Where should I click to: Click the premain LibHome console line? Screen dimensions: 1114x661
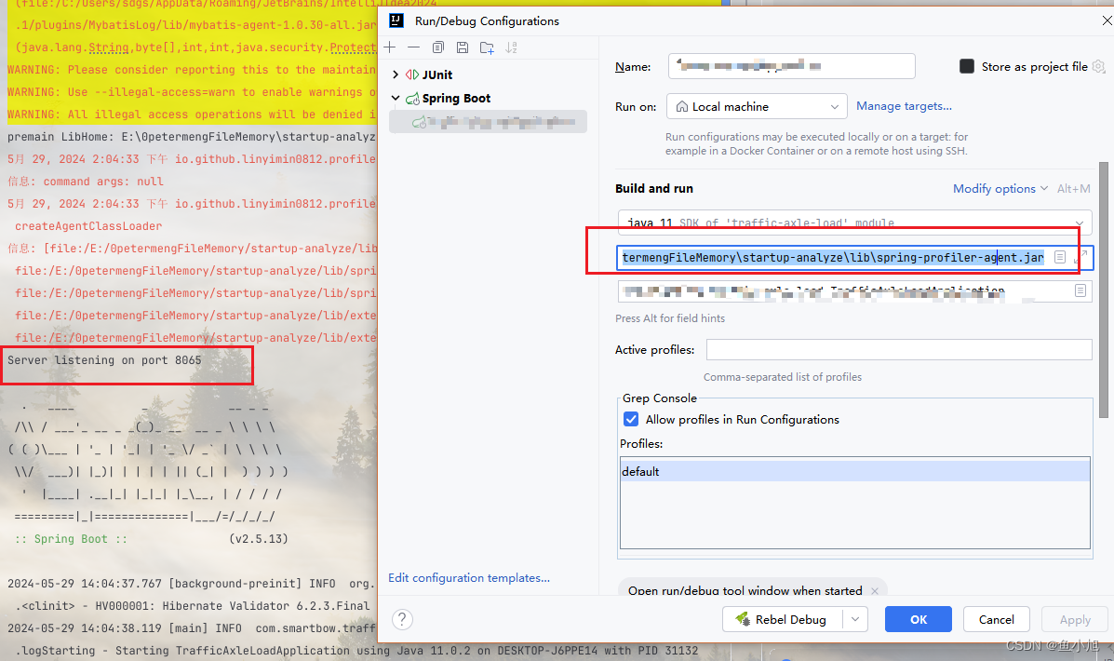(191, 137)
